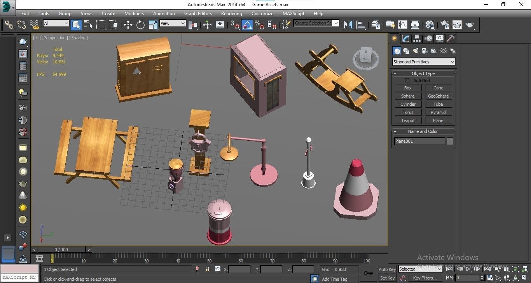
Task: Open the Standard Primitives dropdown
Action: (x=424, y=62)
